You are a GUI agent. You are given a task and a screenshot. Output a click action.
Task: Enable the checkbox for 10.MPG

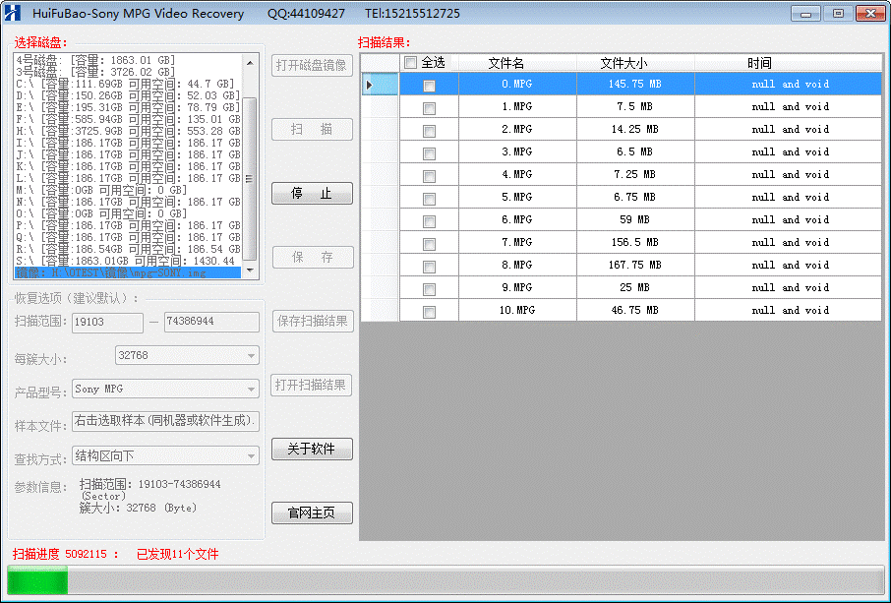click(x=429, y=312)
